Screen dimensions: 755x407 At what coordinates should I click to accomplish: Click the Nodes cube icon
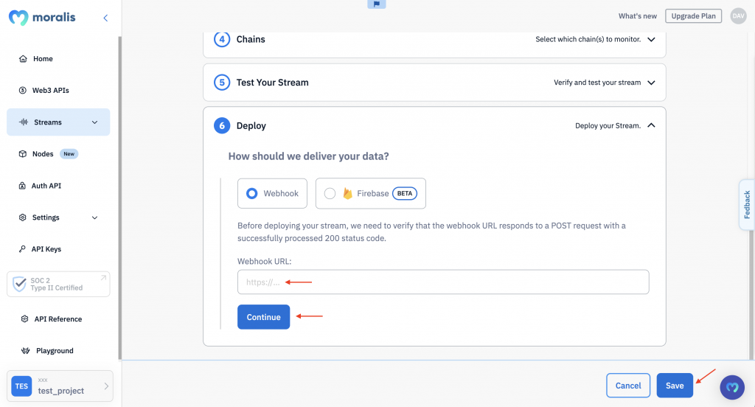tap(23, 153)
